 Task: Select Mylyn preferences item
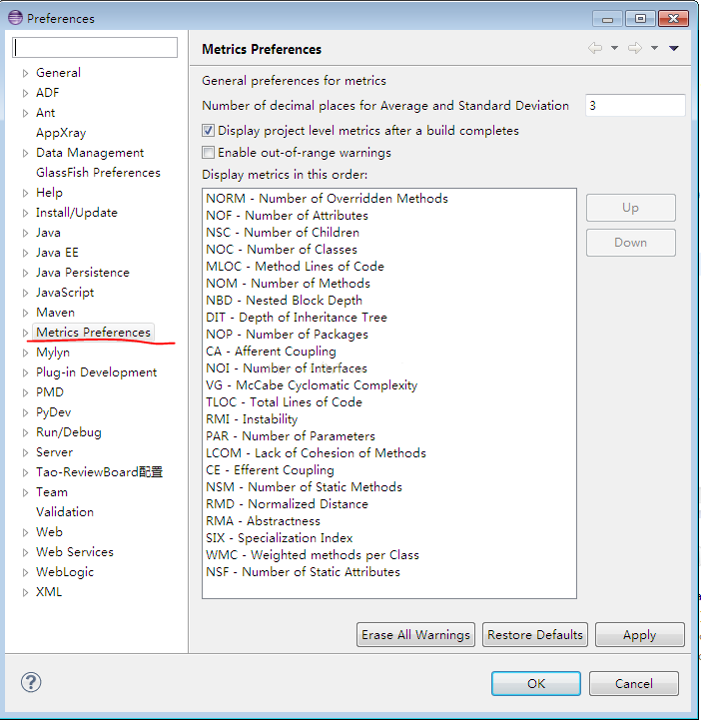click(53, 353)
